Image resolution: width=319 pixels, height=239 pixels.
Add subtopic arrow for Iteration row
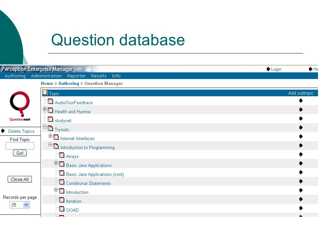(301, 199)
